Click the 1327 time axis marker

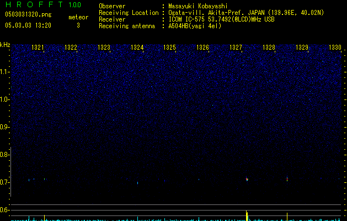(236, 48)
